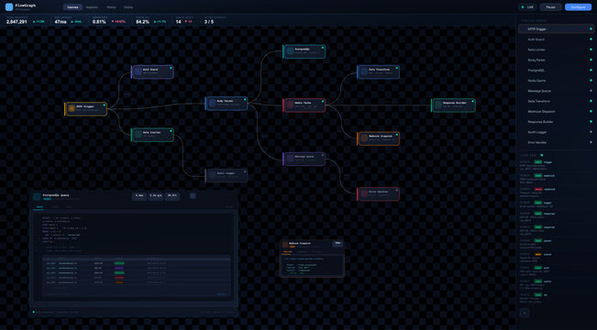Image resolution: width=597 pixels, height=330 pixels.
Task: Select Redis Cache in the sidebar list
Action: click(x=556, y=81)
